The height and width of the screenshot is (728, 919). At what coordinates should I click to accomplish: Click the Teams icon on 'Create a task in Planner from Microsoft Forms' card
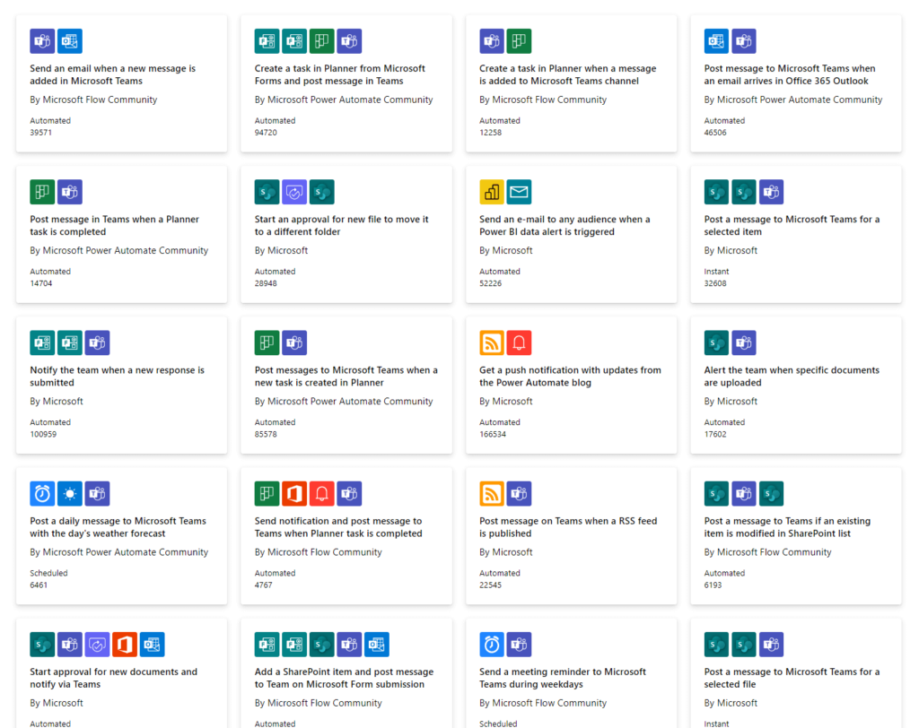349,41
